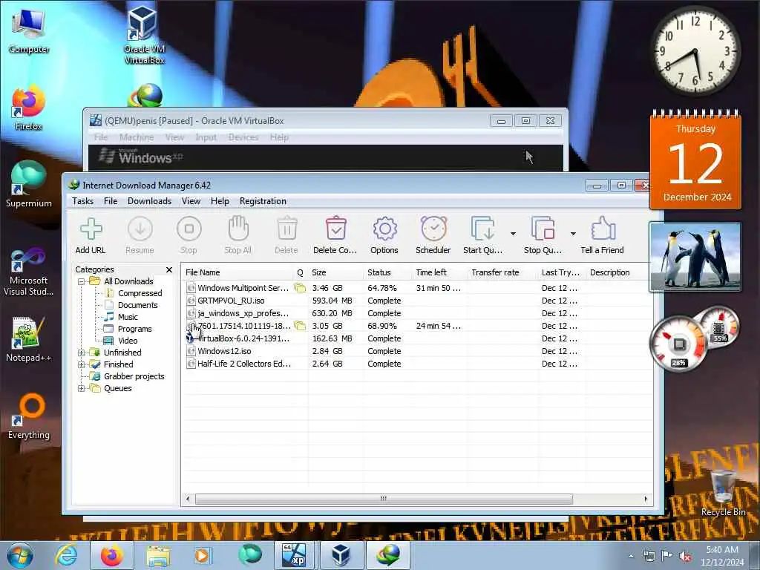760x570 pixels.
Task: Expand the Unfinished category
Action: coord(82,353)
